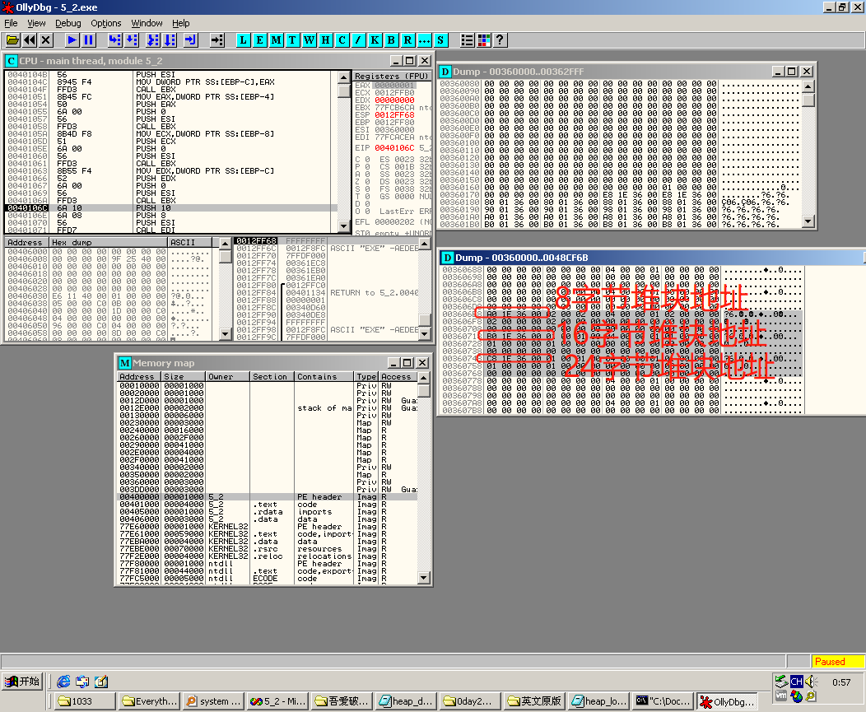The width and height of the screenshot is (866, 712).
Task: Open the Internet Explorer quick launch icon
Action: point(63,682)
